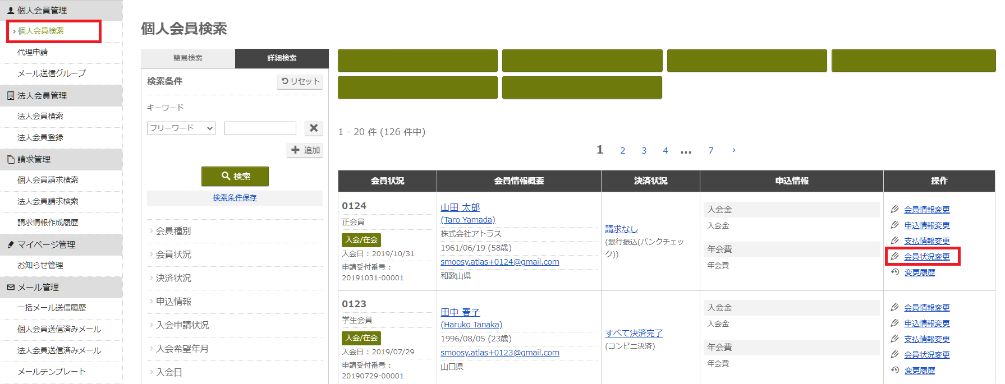Viewport: 1005px width, 384px height.
Task: Click the 請求管理 document icon
Action: tap(11, 159)
